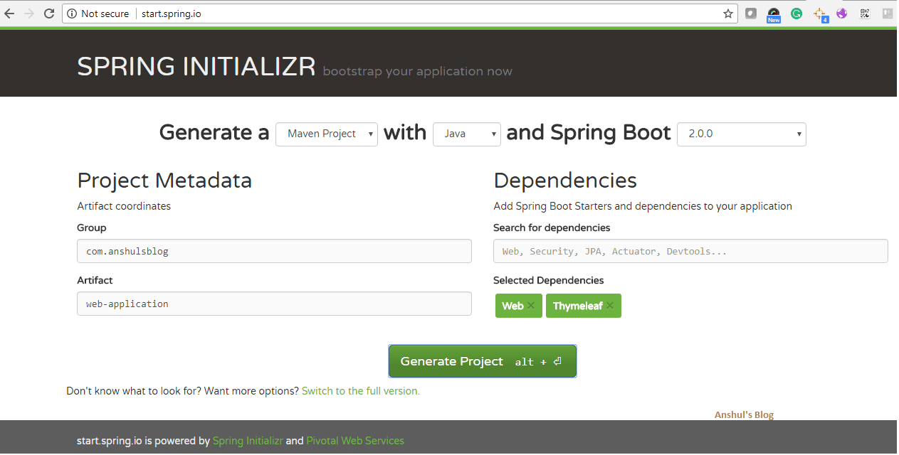899x455 pixels.
Task: Open the Spring Initializr footer link
Action: (x=248, y=441)
